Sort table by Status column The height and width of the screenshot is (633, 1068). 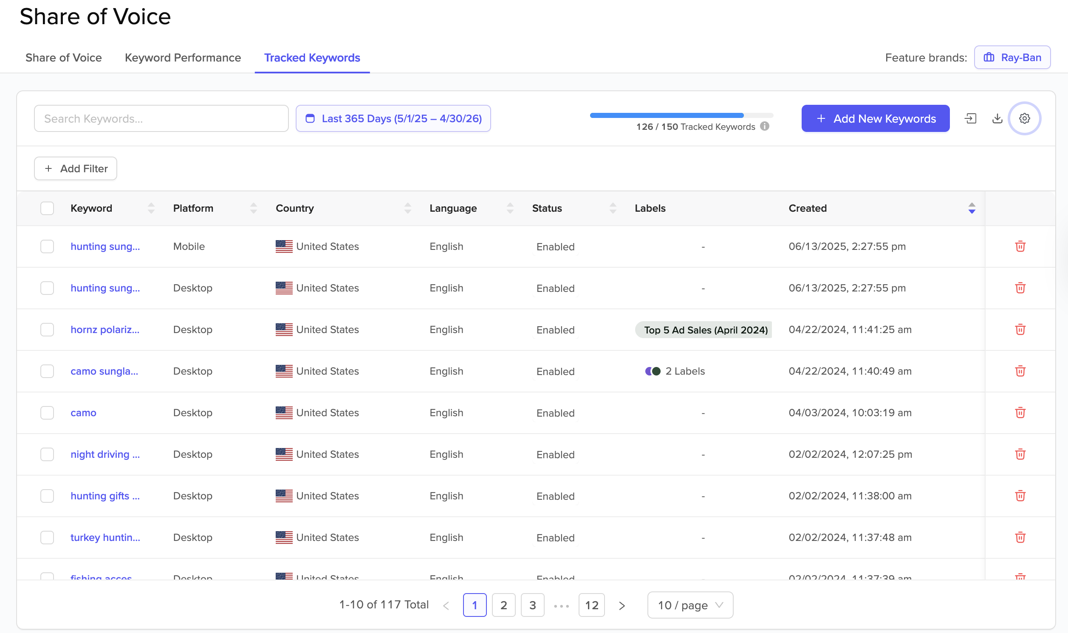[x=613, y=208]
